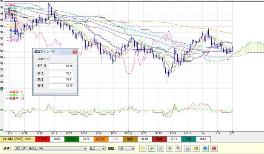The height and width of the screenshot is (154, 264).
Task: Close the 通貨ウィンドウ popup
Action: tap(75, 51)
